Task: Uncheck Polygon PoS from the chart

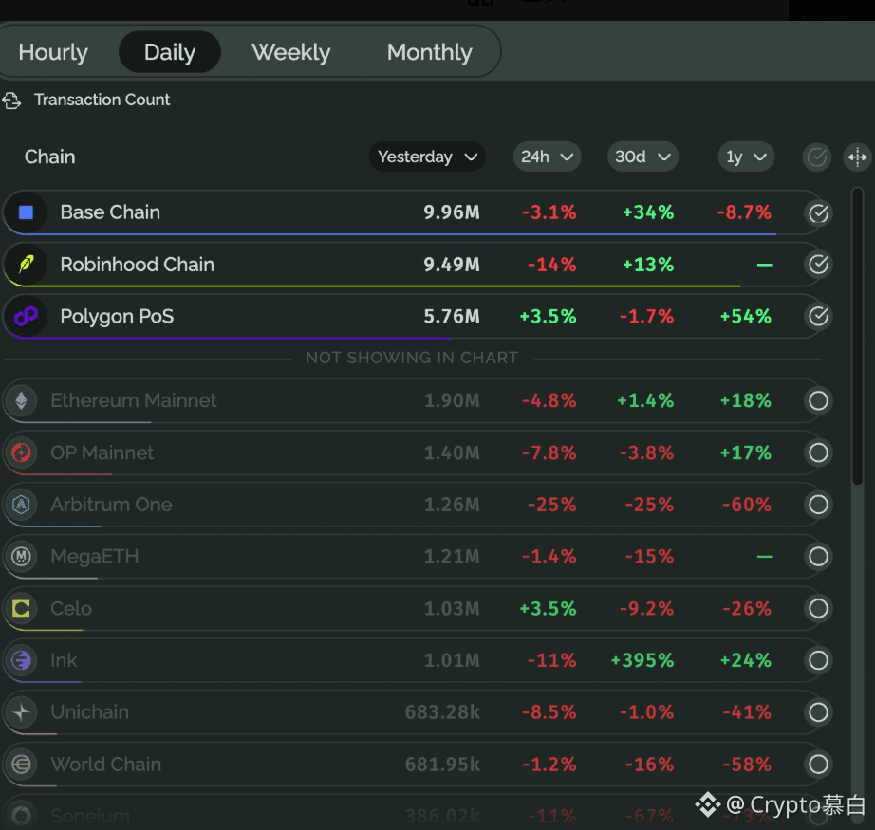Action: pyautogui.click(x=818, y=316)
